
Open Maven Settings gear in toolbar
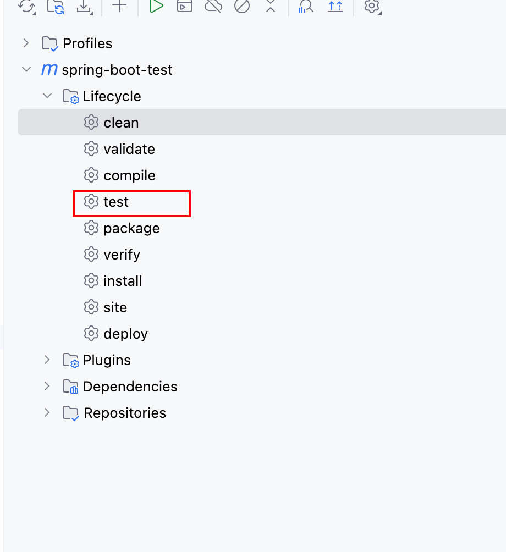(372, 6)
